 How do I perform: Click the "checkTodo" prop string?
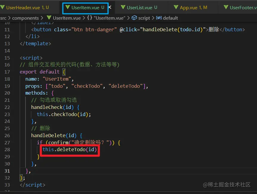[x=87, y=86]
